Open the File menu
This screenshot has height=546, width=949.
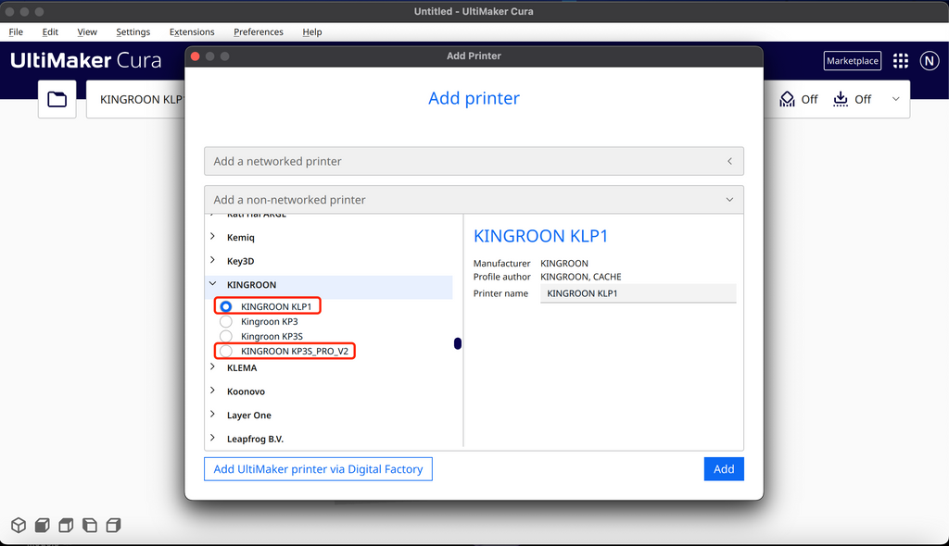click(16, 32)
